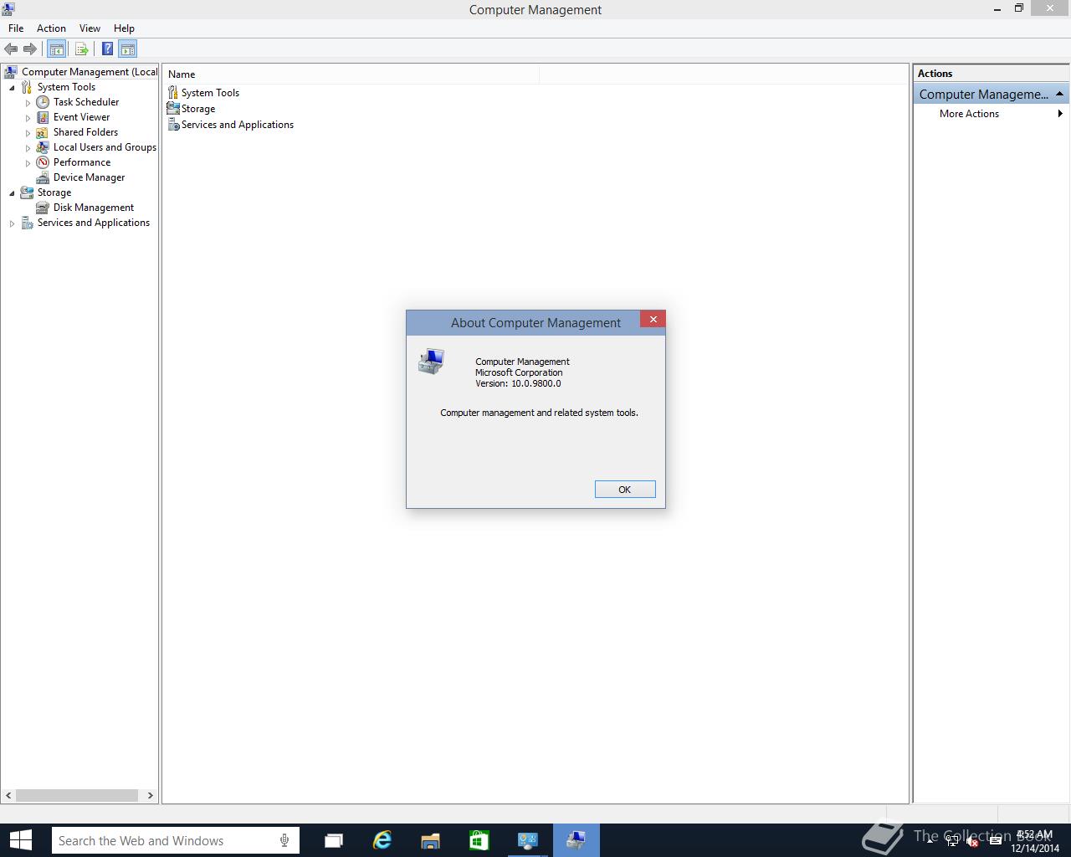The width and height of the screenshot is (1071, 857).
Task: Select Performance label in the tree
Action: [82, 162]
